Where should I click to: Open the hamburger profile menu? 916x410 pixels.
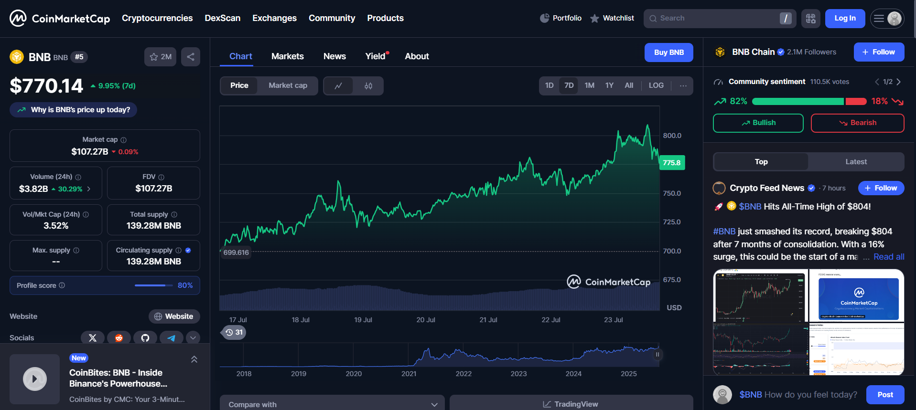click(887, 19)
